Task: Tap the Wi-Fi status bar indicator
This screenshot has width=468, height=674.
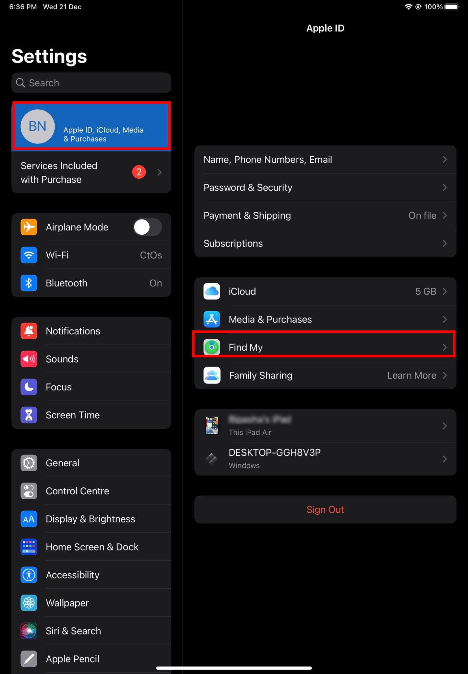Action: (408, 7)
